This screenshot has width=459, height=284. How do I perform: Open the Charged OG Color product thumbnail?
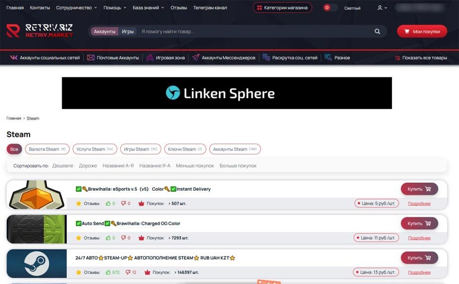click(37, 229)
